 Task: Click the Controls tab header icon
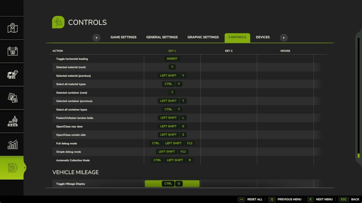(58, 22)
